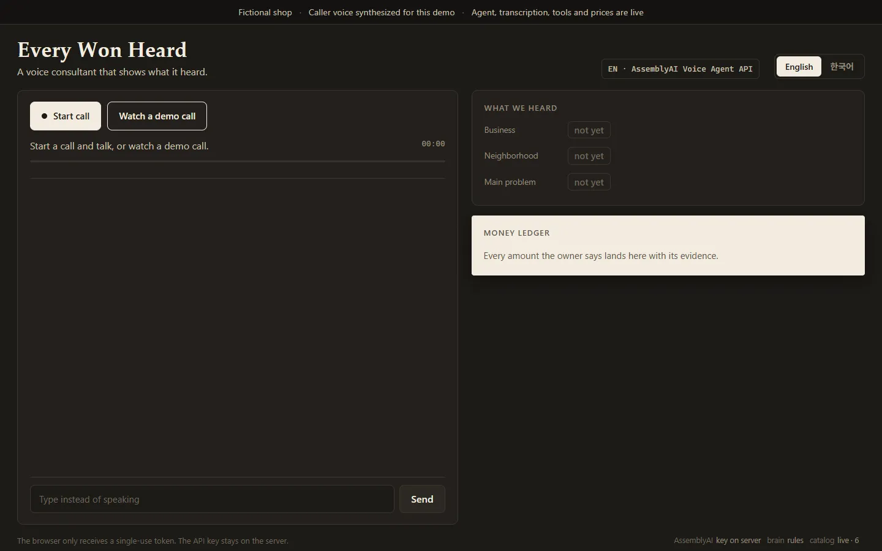Click the 'catalog live · 6' status
The image size is (882, 551).
[834, 541]
